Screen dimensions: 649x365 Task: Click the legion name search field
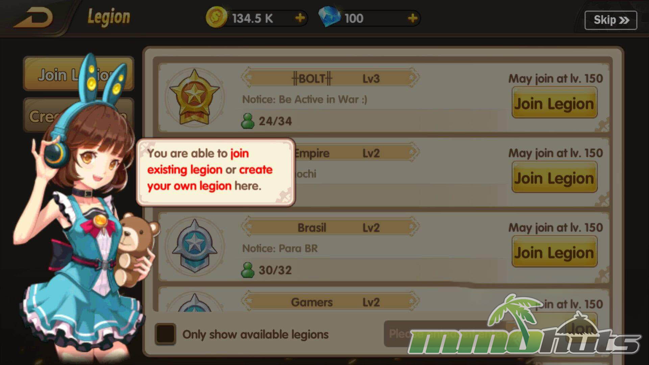click(446, 334)
